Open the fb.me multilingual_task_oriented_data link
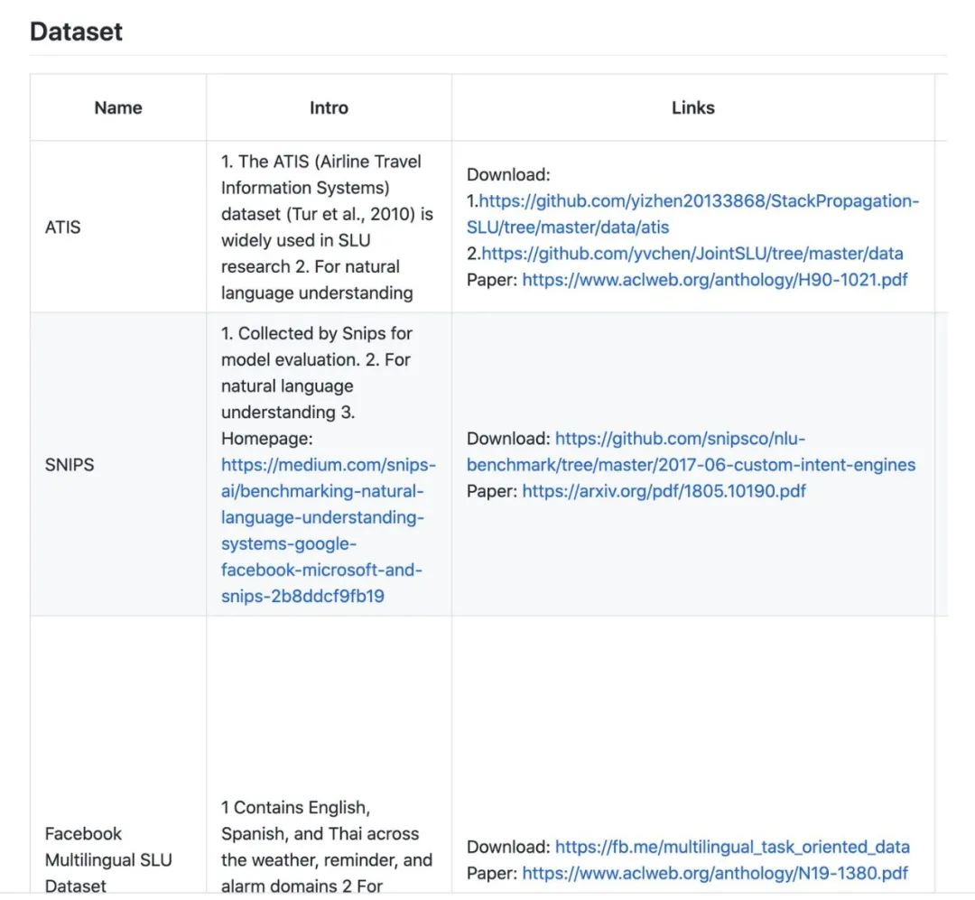The height and width of the screenshot is (900, 975). coord(732,847)
